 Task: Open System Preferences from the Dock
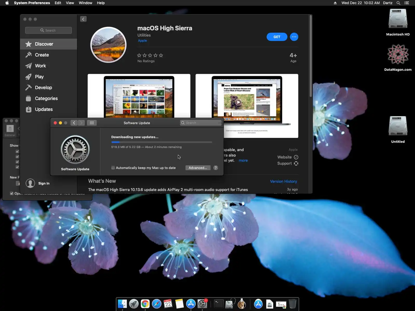(x=202, y=304)
